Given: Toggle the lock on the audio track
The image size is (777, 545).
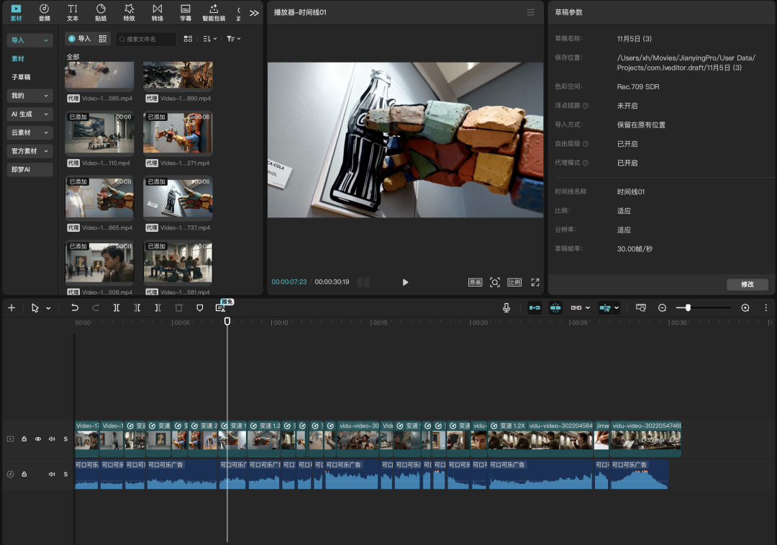Looking at the screenshot, I should [x=24, y=474].
